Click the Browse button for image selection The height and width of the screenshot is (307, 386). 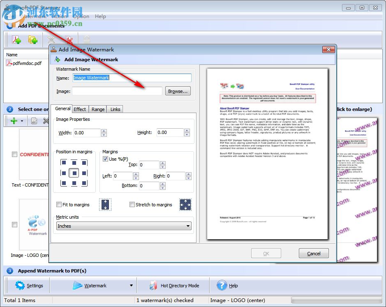[x=178, y=91]
